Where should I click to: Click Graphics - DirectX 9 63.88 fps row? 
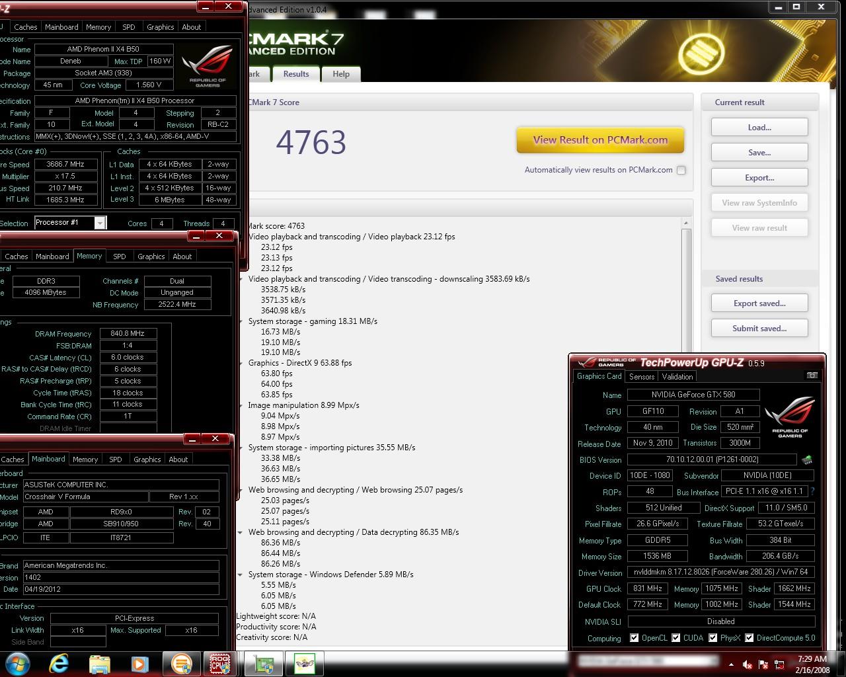[300, 363]
